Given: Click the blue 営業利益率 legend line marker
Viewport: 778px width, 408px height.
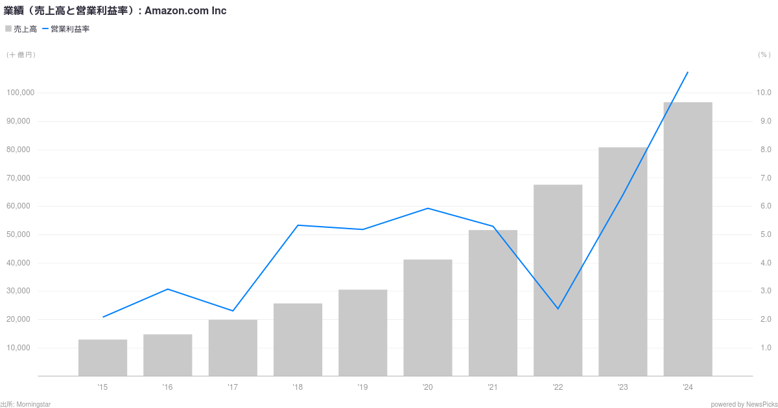Looking at the screenshot, I should pyautogui.click(x=45, y=29).
